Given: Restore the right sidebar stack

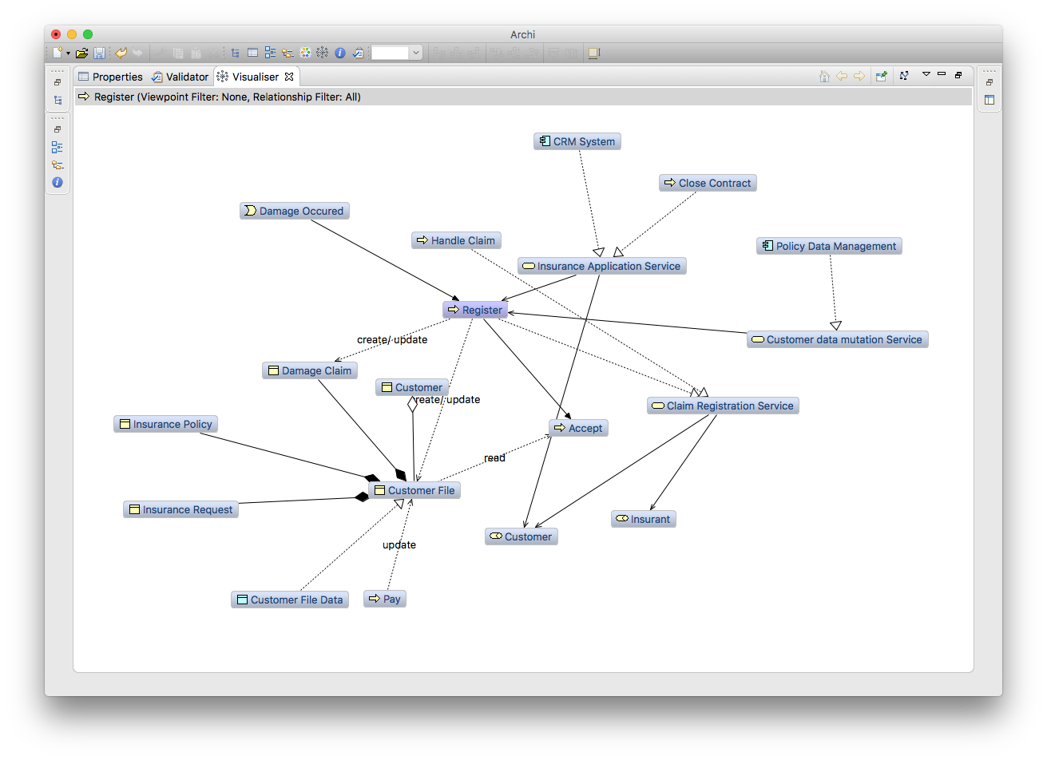Looking at the screenshot, I should (989, 82).
